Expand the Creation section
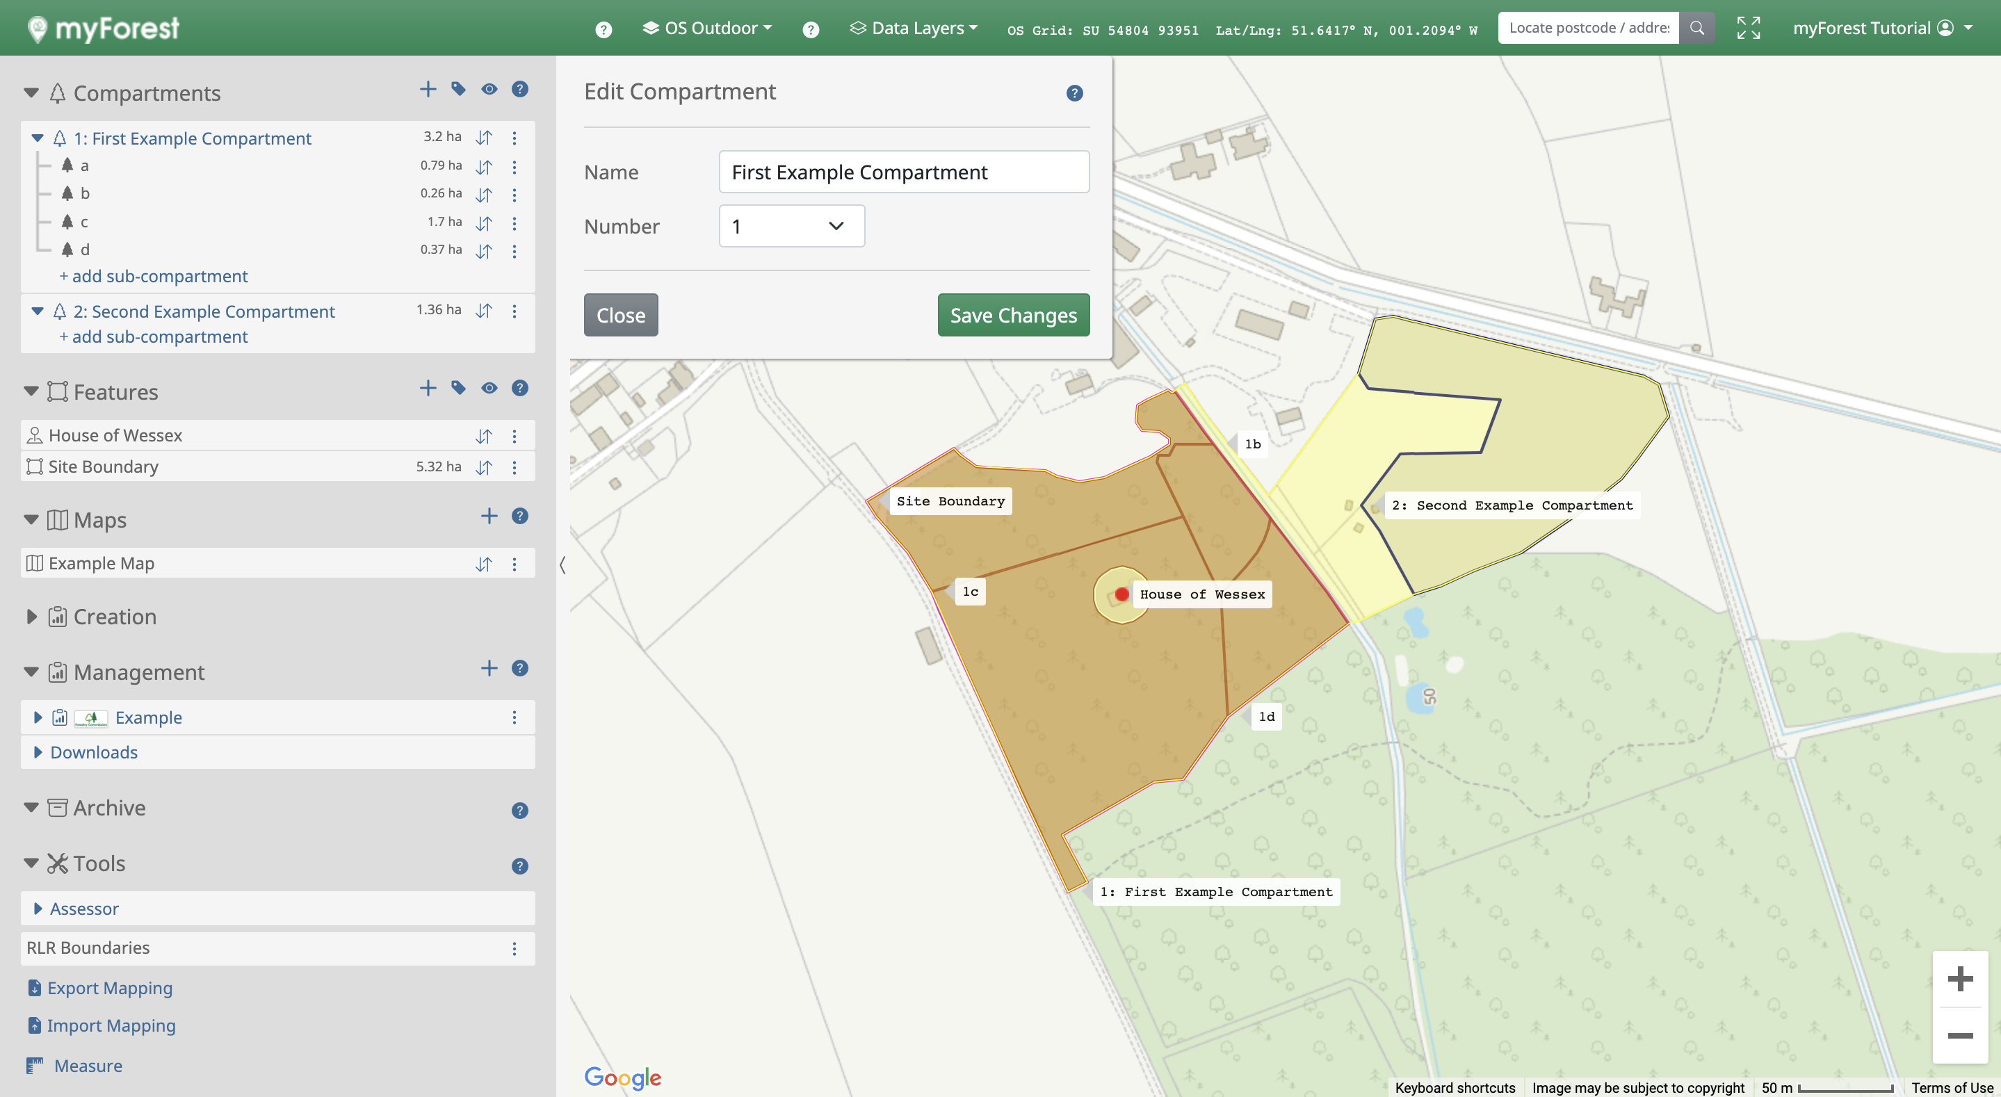 pyautogui.click(x=31, y=617)
